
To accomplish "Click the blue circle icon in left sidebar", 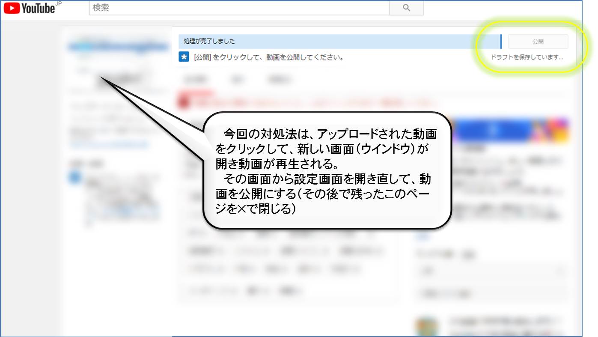I will coord(75,177).
